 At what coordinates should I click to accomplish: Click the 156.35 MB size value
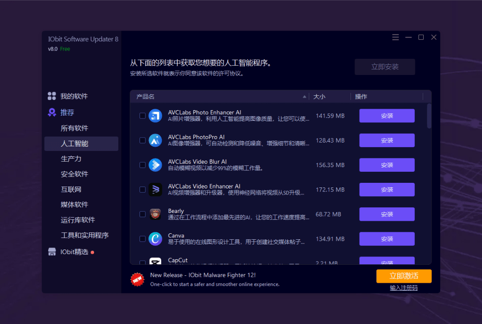tap(330, 165)
